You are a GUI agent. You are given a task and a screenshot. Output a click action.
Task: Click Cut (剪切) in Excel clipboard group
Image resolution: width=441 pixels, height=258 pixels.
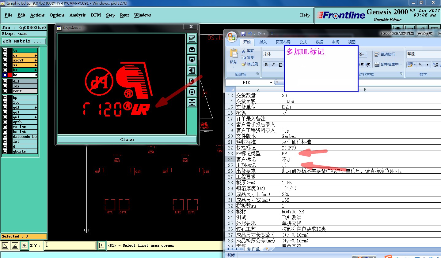click(248, 51)
